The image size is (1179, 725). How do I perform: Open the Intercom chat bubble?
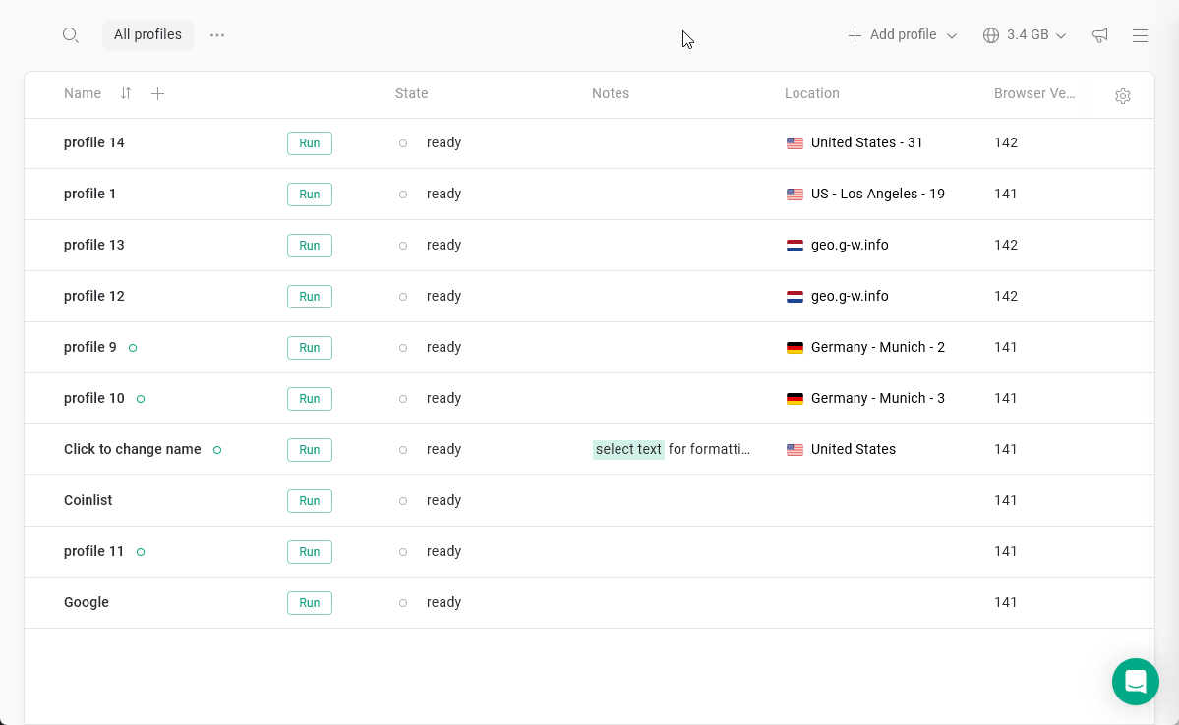(1135, 681)
